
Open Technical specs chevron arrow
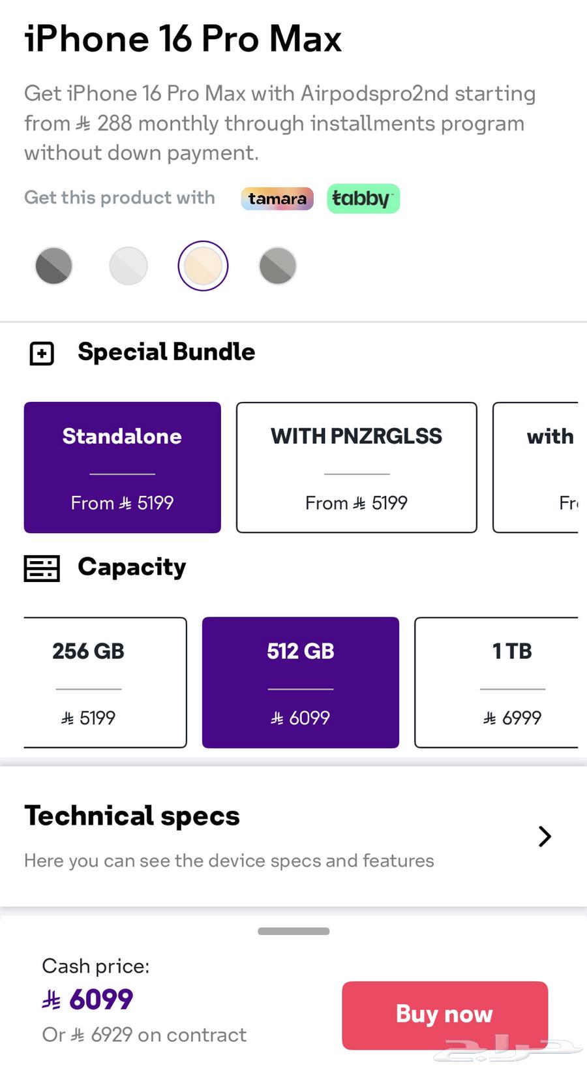pyautogui.click(x=545, y=836)
